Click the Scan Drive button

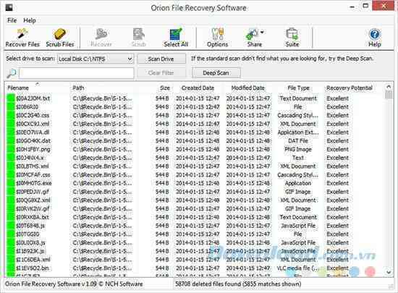pos(161,59)
